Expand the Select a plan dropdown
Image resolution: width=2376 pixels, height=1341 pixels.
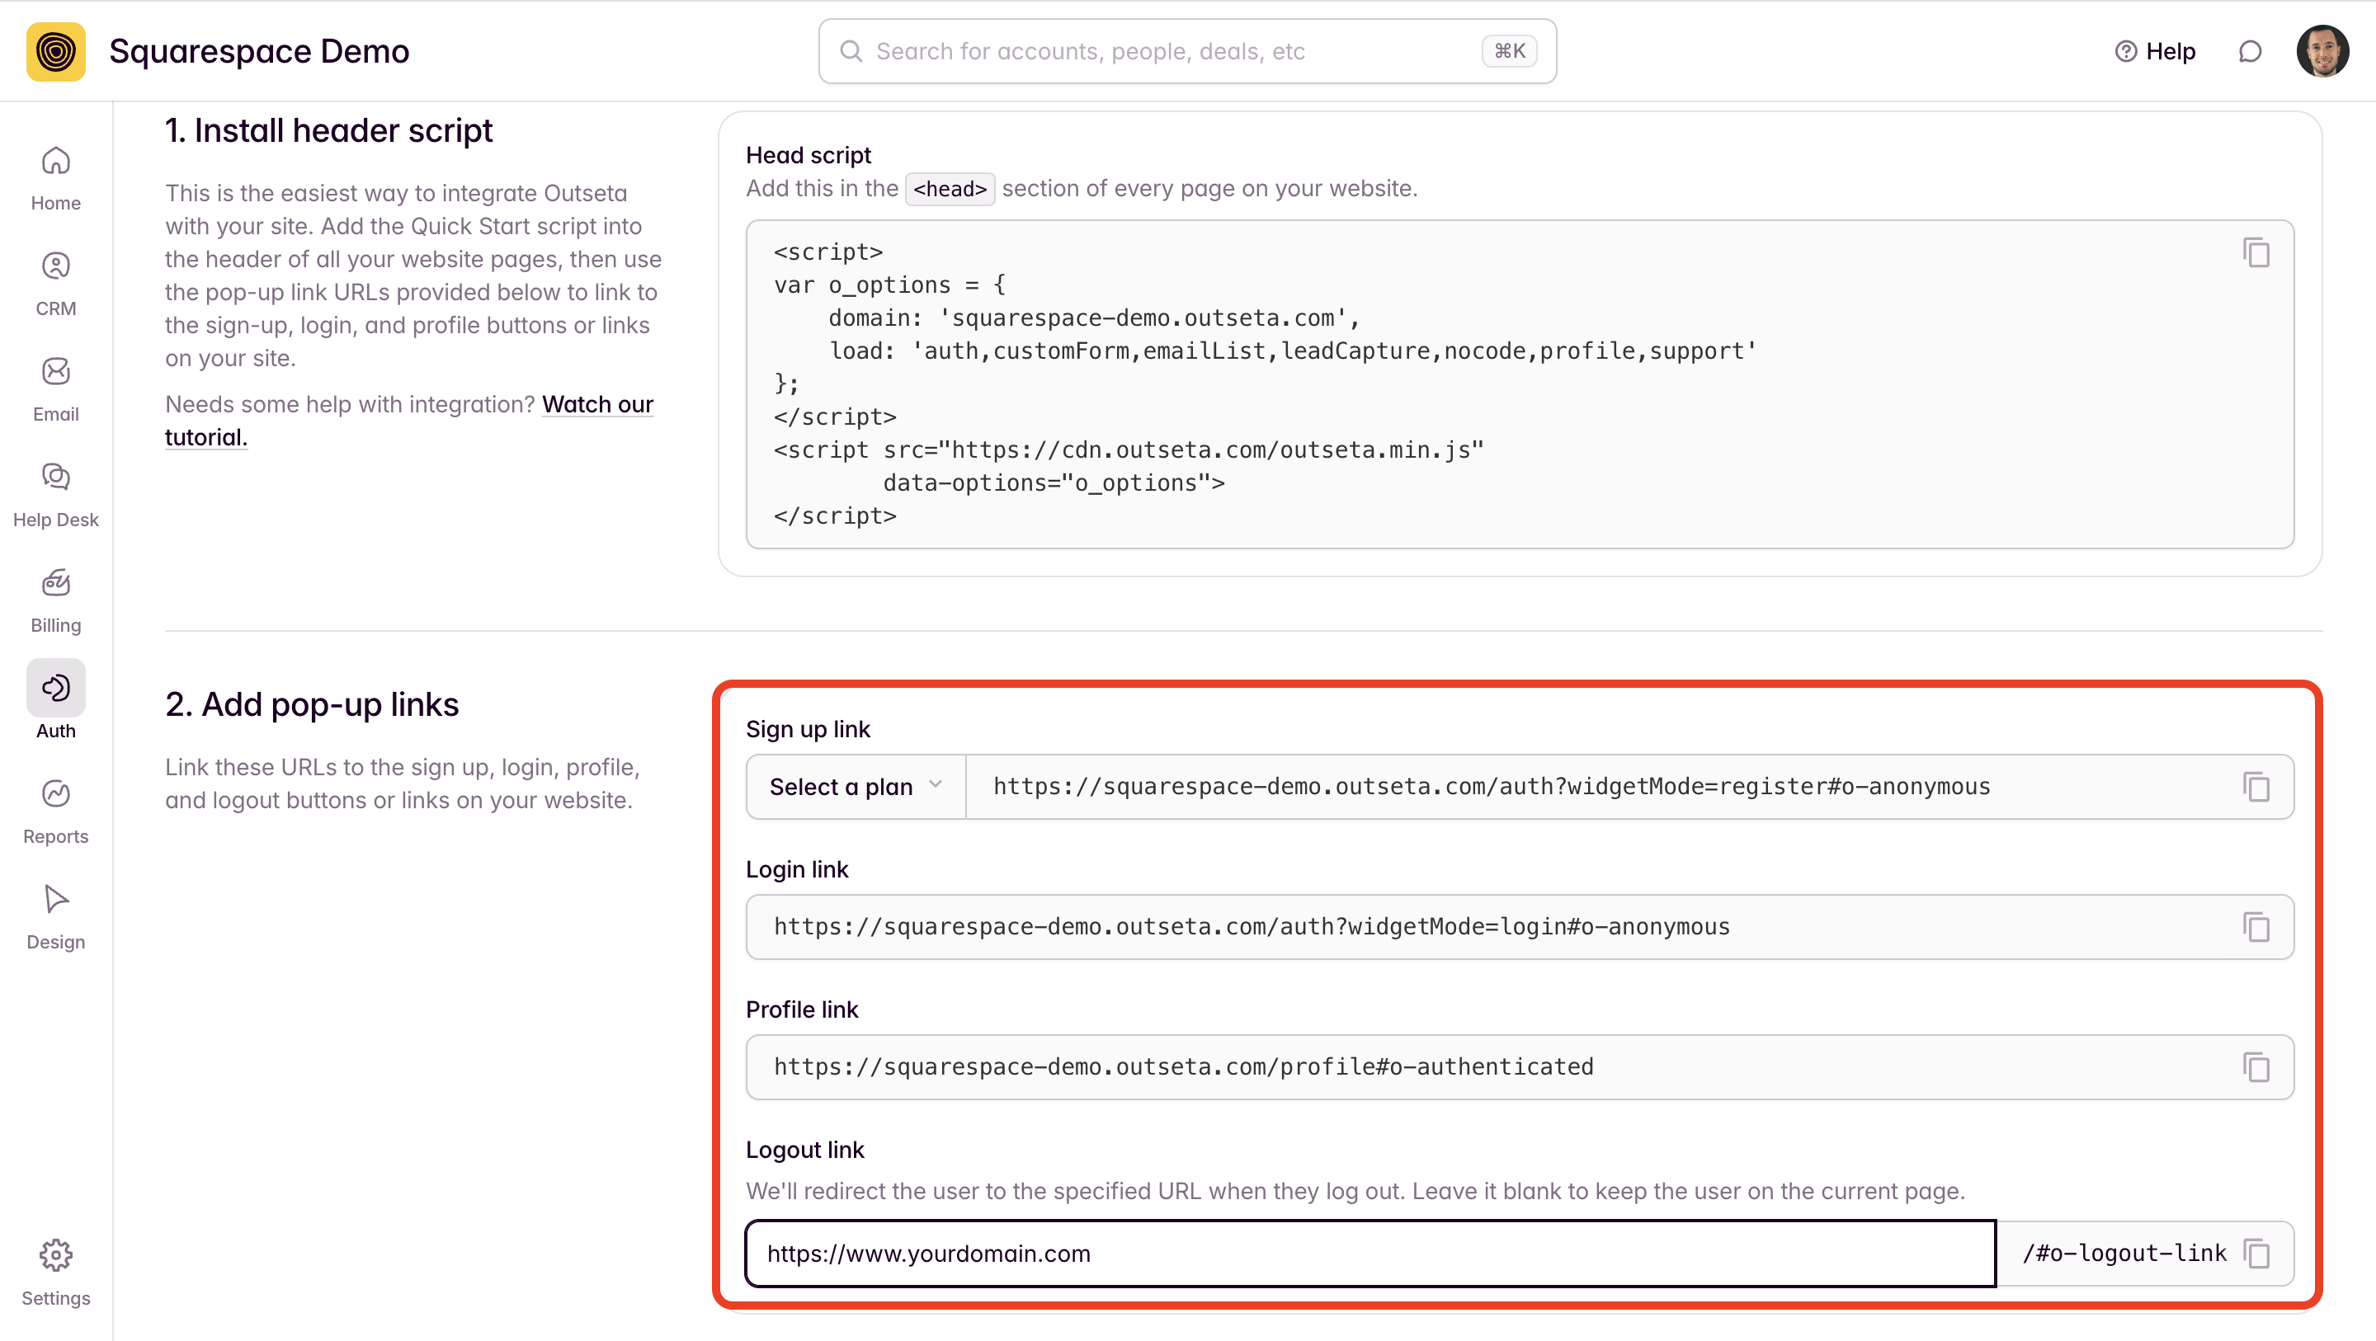(856, 787)
